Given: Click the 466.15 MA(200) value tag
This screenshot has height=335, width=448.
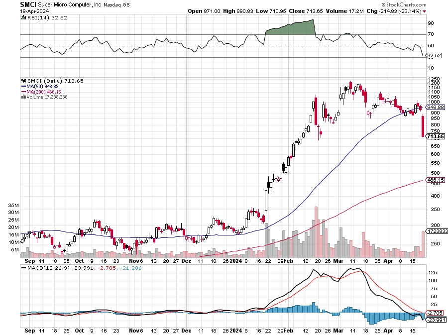Looking at the screenshot, I should 436,180.
